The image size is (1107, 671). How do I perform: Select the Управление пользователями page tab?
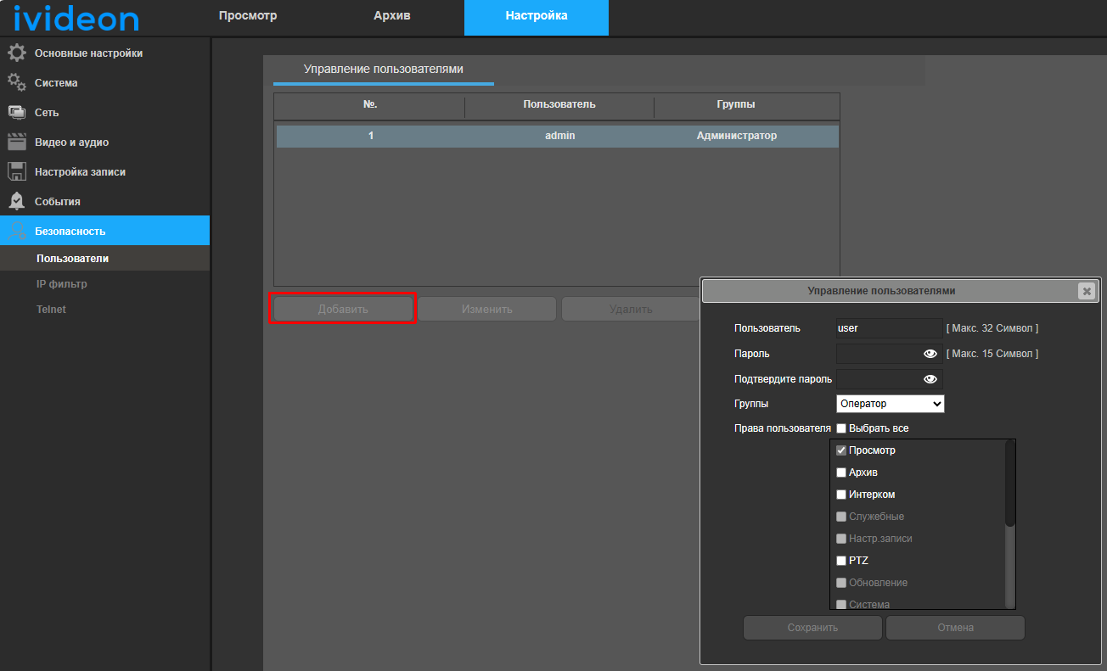click(384, 70)
